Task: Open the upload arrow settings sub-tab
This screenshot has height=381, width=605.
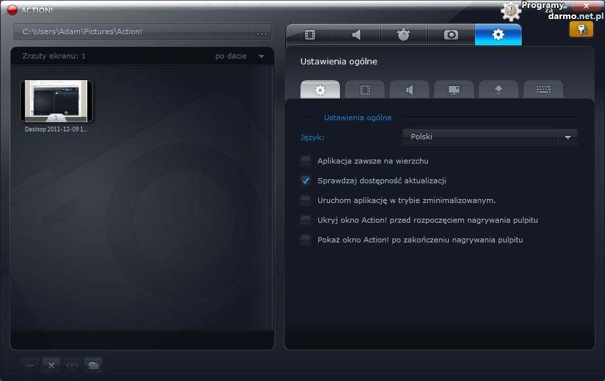Action: pyautogui.click(x=498, y=90)
